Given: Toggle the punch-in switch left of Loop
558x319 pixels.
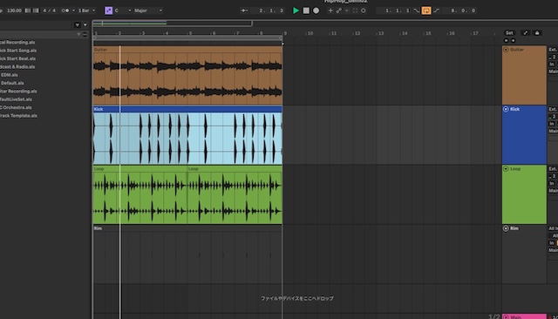Looking at the screenshot, I should 417,10.
